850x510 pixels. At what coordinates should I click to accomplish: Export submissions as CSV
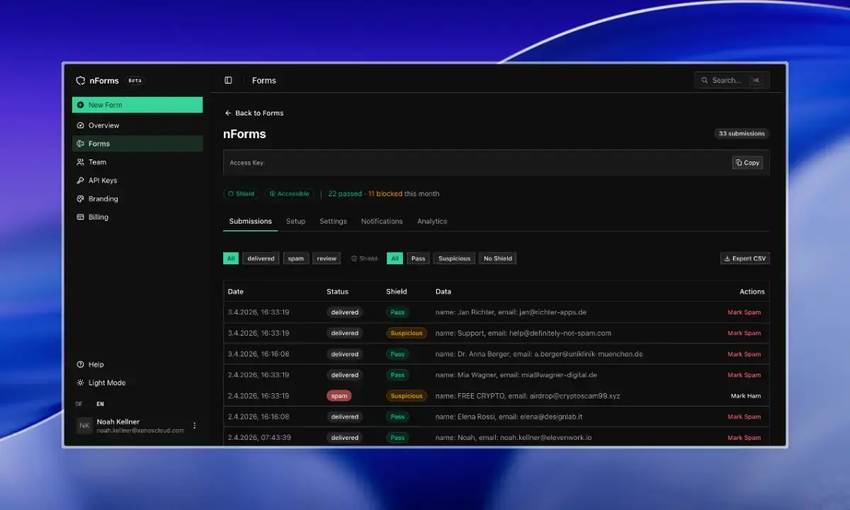pyautogui.click(x=745, y=259)
